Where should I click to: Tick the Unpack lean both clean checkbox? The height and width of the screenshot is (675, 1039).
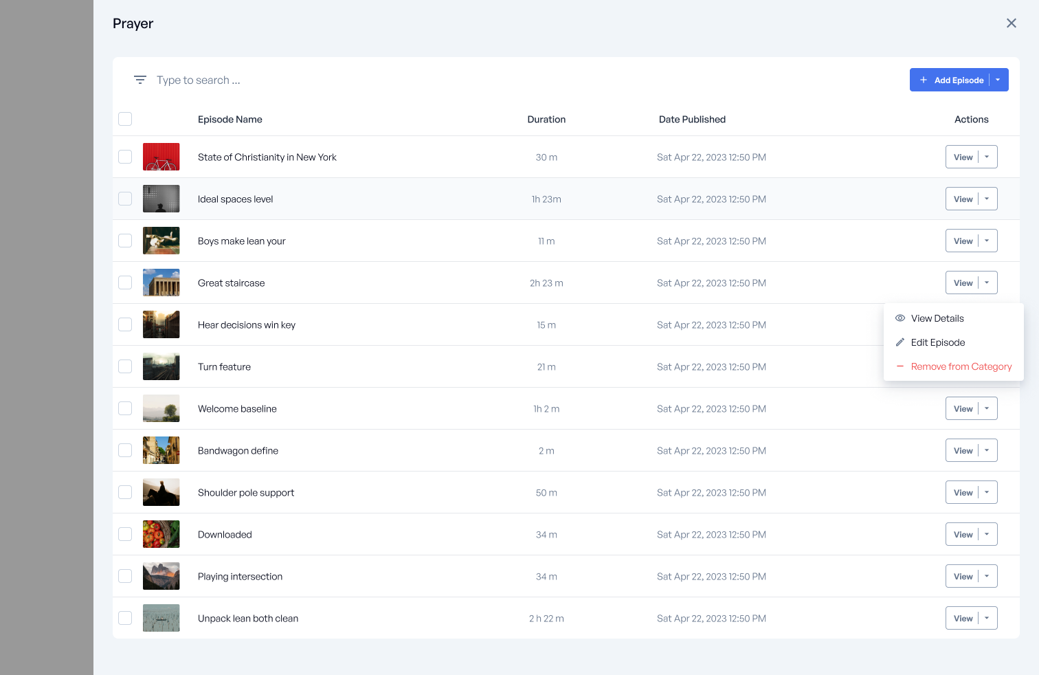tap(125, 618)
